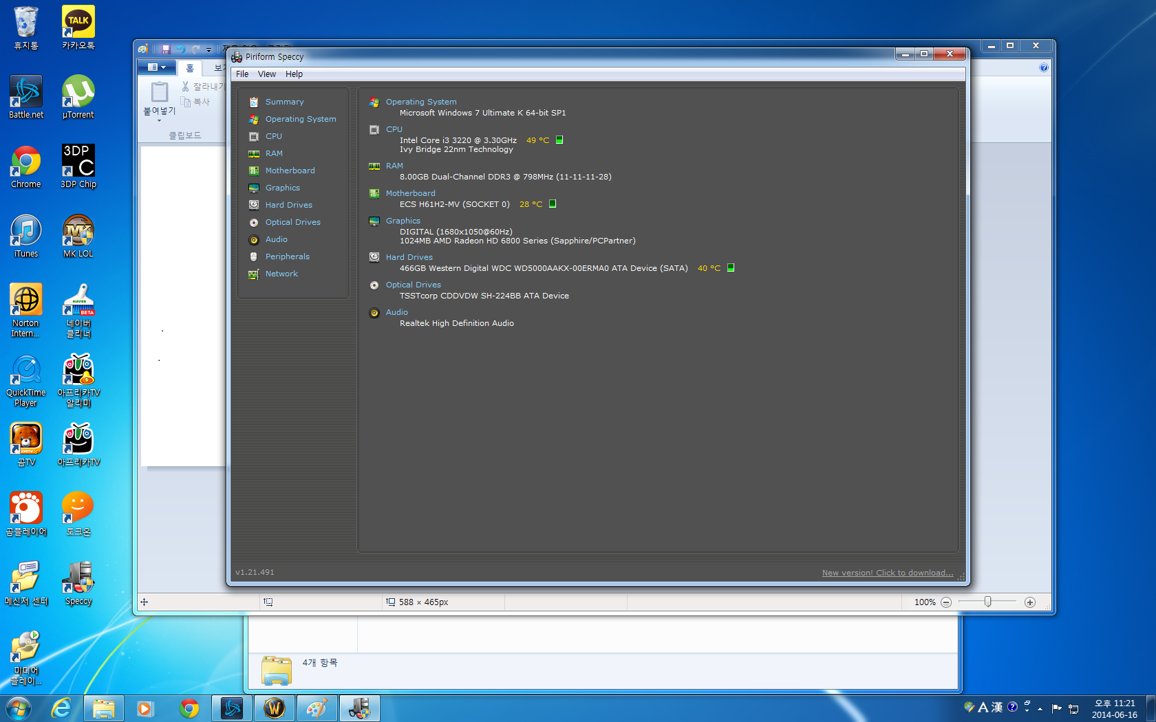The height and width of the screenshot is (722, 1156).
Task: Select Hard Drives in the Speccy sidebar
Action: 289,205
